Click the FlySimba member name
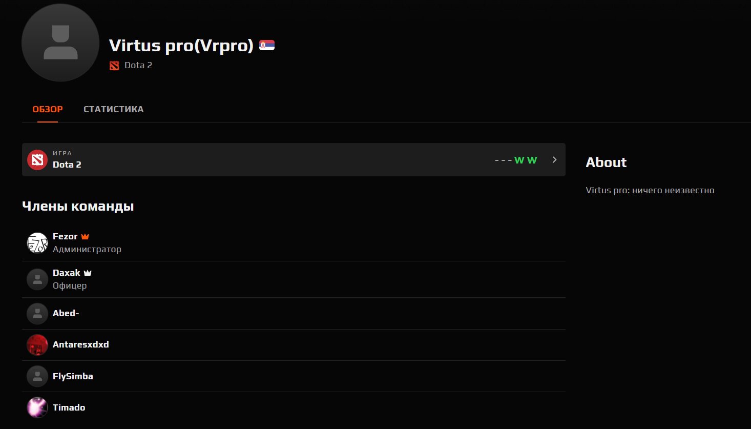The height and width of the screenshot is (429, 751). click(73, 376)
